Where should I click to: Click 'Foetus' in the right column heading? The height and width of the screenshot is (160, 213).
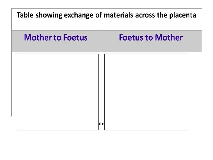[x=131, y=37]
